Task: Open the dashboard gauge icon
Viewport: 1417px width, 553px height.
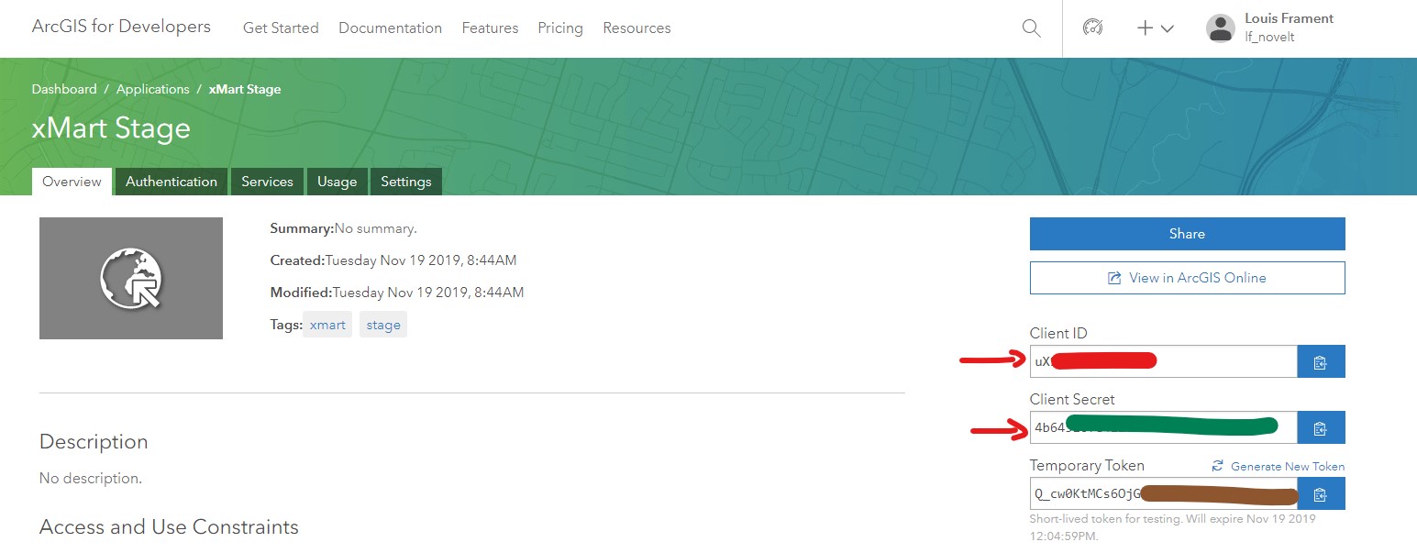Action: pyautogui.click(x=1092, y=28)
